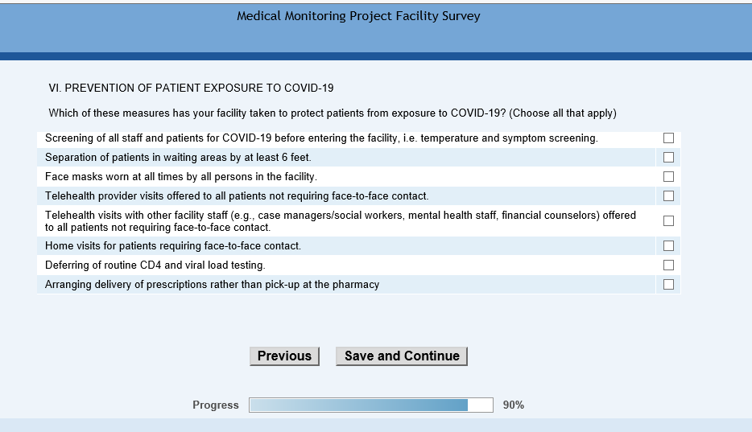The image size is (752, 432).
Task: Check the COVID-19 staff and patient screening box
Action: pyautogui.click(x=668, y=138)
